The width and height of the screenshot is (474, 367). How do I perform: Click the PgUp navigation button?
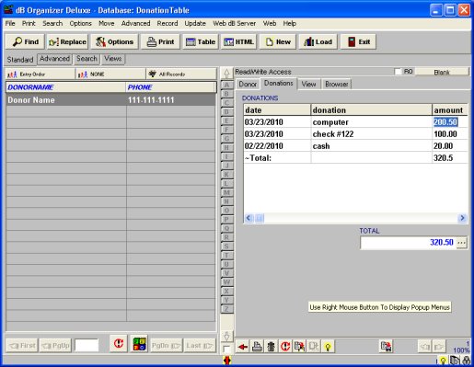click(55, 346)
